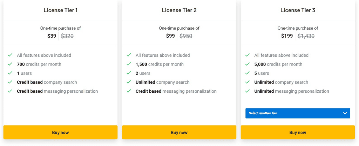Select the License Tier 1 heading
Image resolution: width=359 pixels, height=146 pixels.
(60, 10)
